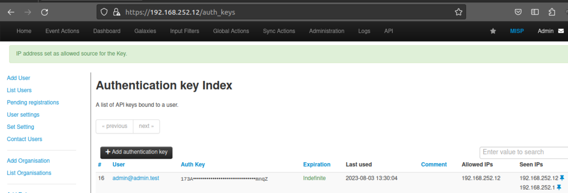Open the browser extensions icon
The height and width of the screenshot is (193, 568).
tap(552, 12)
